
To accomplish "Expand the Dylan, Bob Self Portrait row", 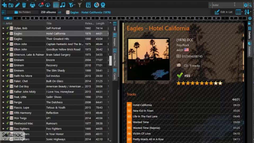I will [x=3, y=28].
